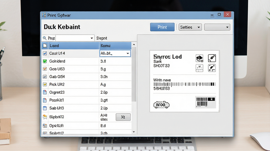The image size is (270, 151).
Task: Click the 'B.d' value in the Dpklt row
Action: (x=103, y=126)
